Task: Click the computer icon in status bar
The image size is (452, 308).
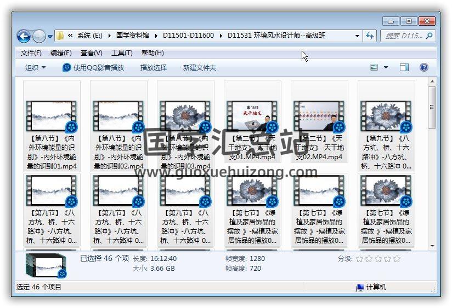Action: (360, 287)
